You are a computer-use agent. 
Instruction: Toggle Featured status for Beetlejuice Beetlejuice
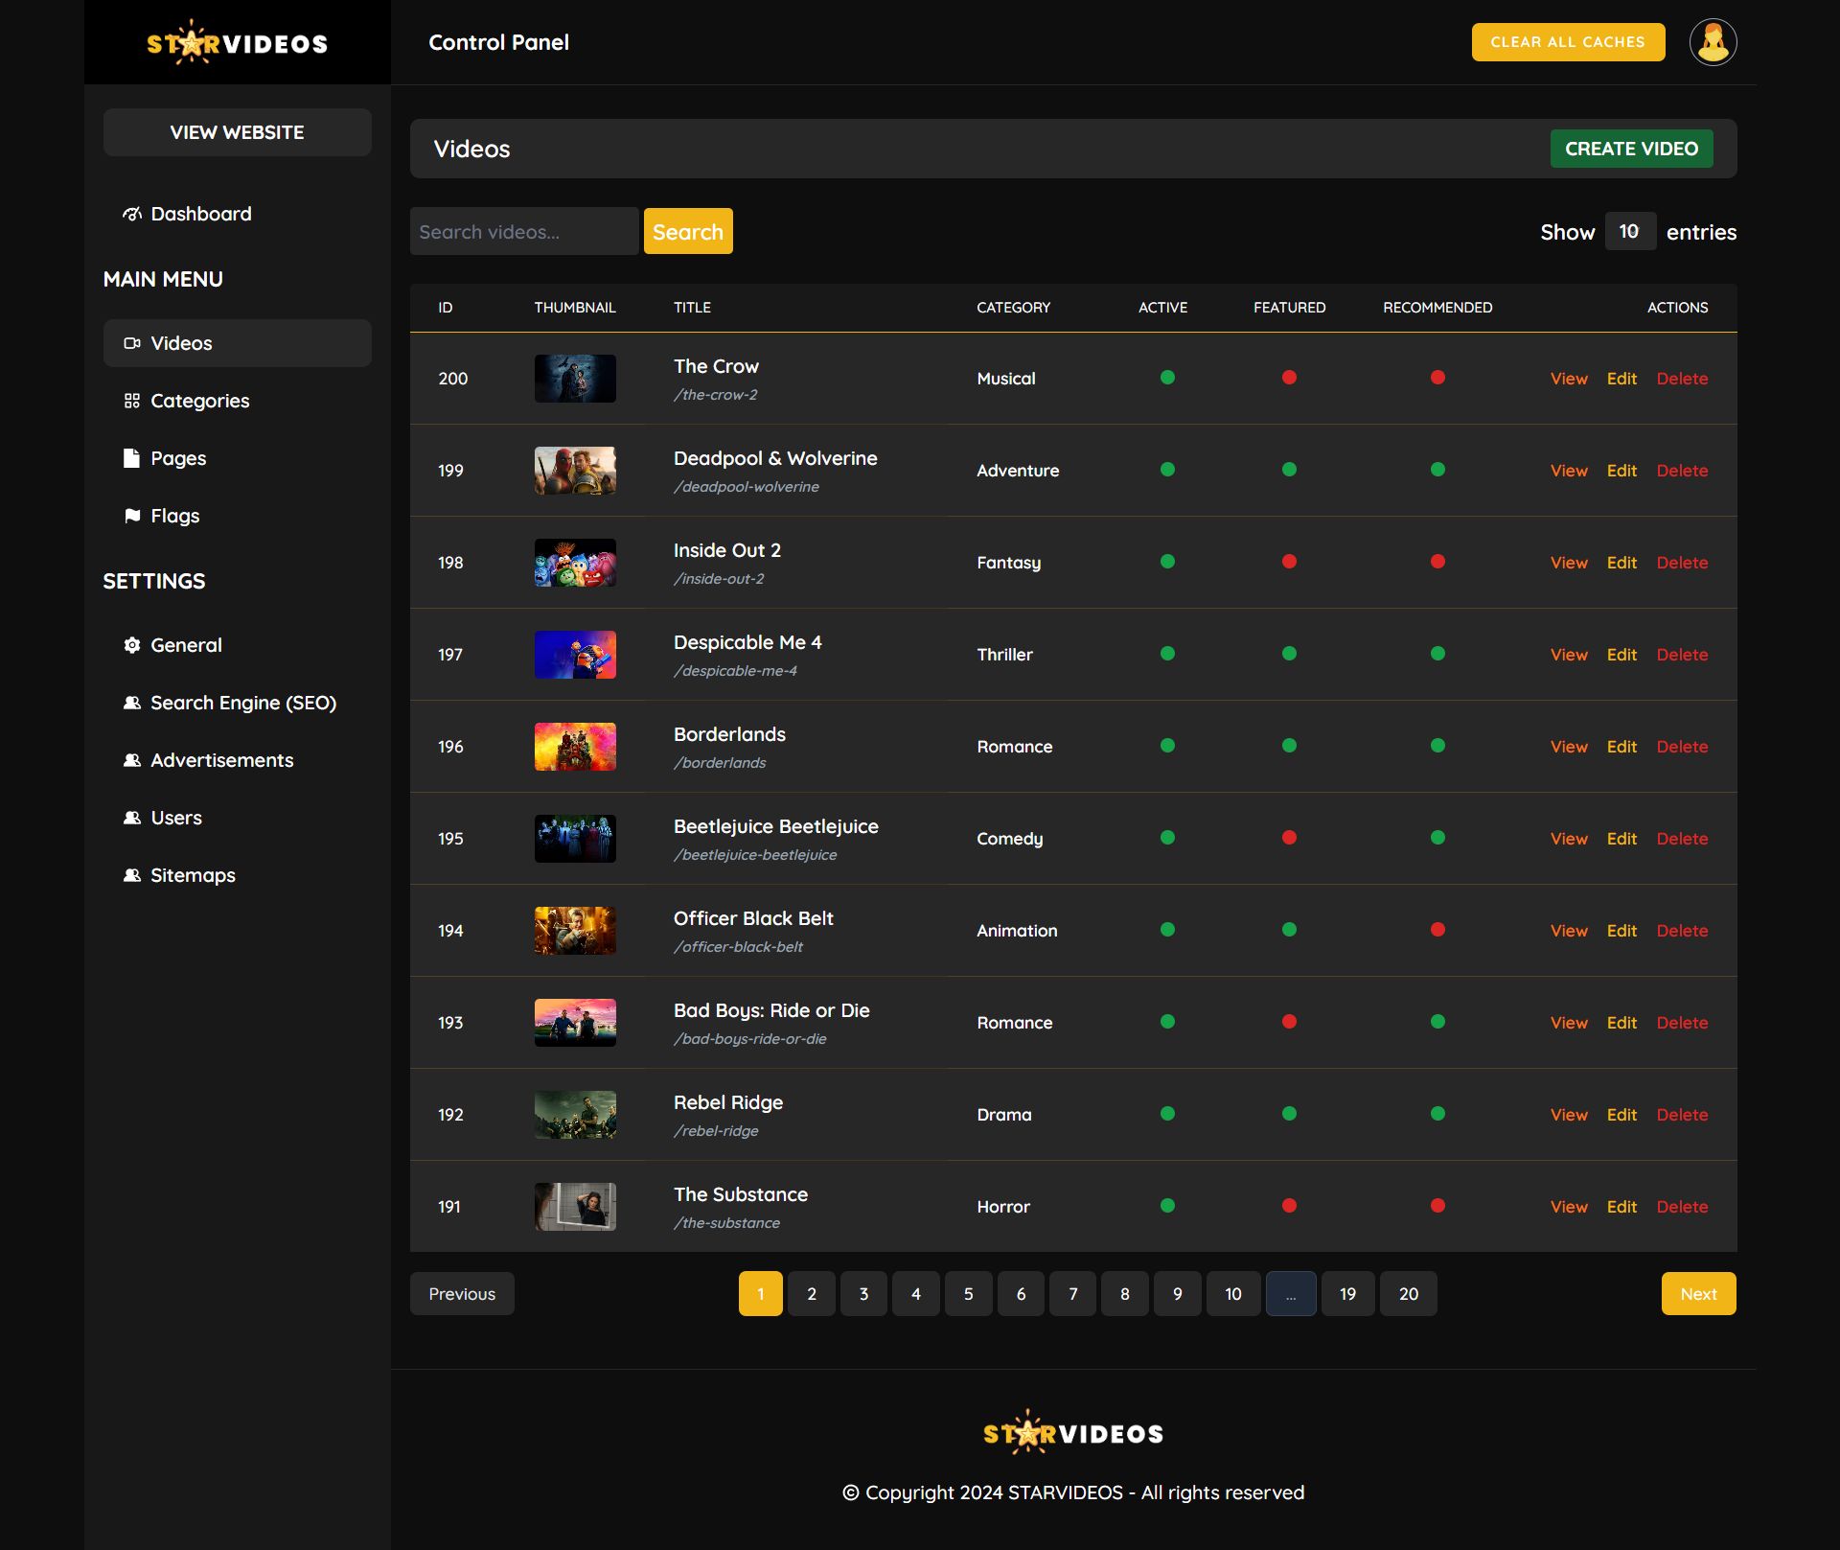[1289, 838]
